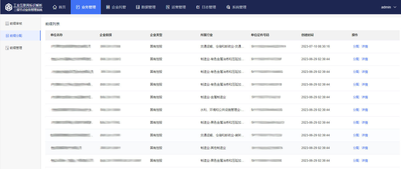Click 分配 for the 交通运输-装卸 industry row

pyautogui.click(x=356, y=135)
